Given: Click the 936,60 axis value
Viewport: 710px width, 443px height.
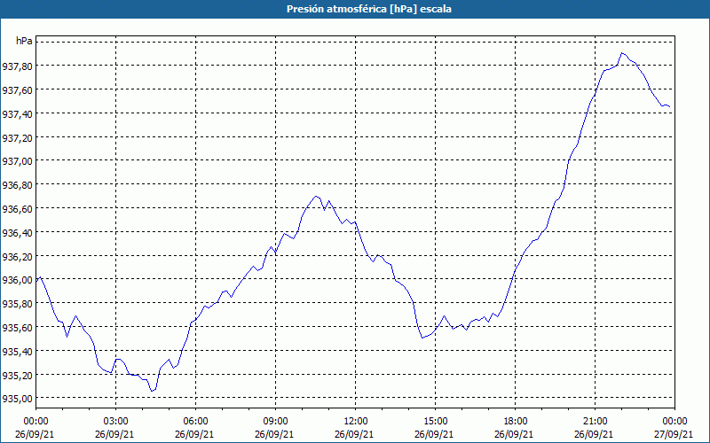Looking at the screenshot, I should (x=18, y=209).
